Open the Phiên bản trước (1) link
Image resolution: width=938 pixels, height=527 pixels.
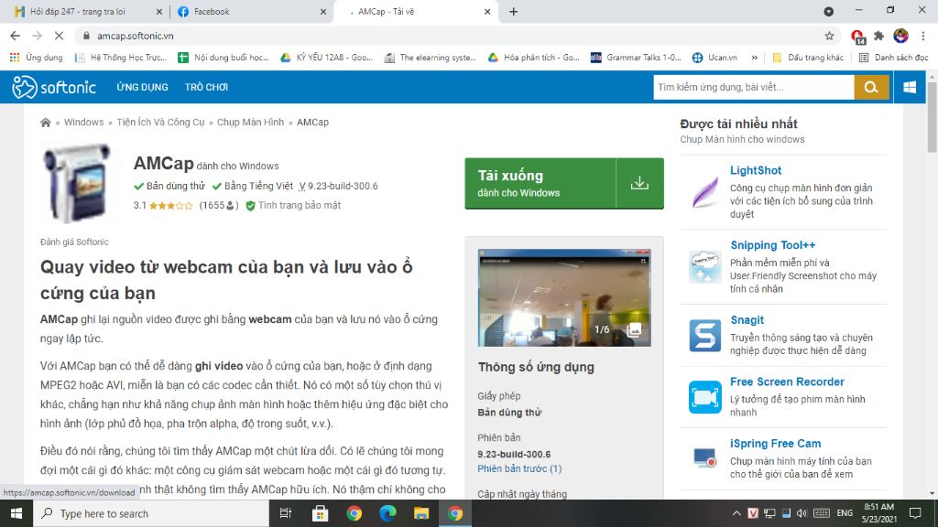coord(519,468)
